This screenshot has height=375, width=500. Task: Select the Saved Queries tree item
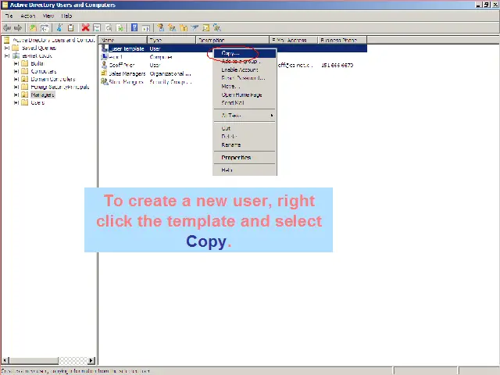(x=39, y=48)
